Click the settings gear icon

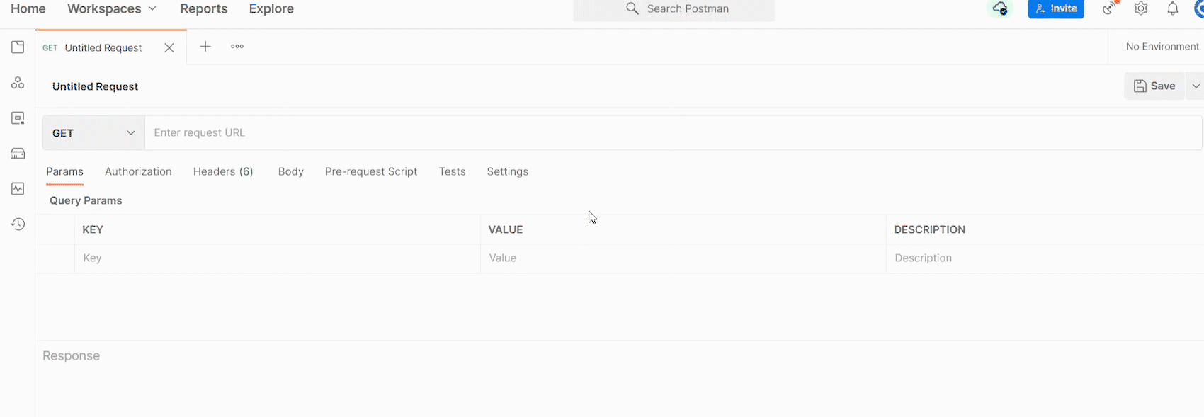[x=1141, y=8]
